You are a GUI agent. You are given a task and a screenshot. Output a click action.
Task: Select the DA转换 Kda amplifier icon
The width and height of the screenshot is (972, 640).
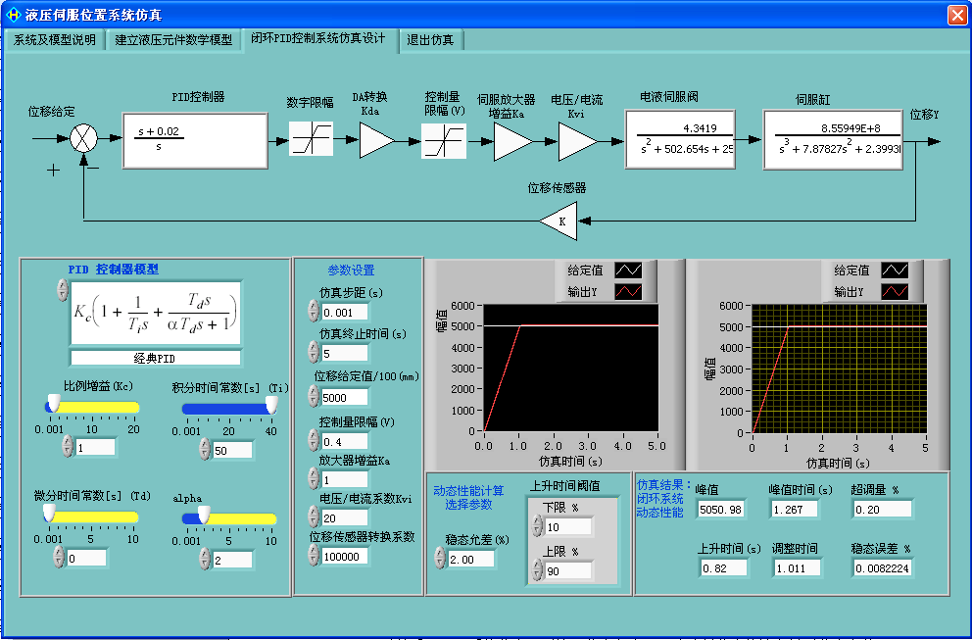(x=376, y=139)
